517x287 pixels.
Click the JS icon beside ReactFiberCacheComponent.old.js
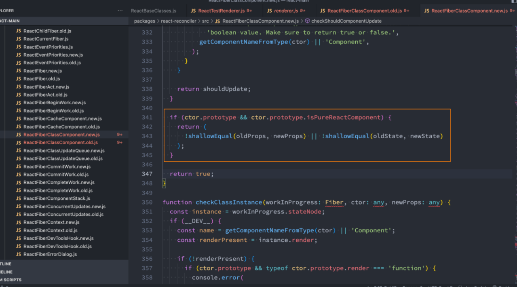tap(19, 127)
